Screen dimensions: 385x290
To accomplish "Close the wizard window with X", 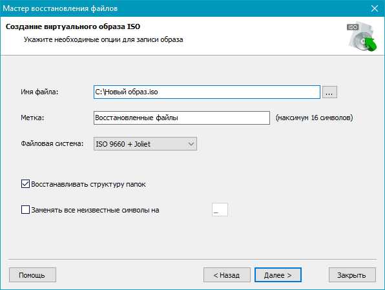I will click(375, 8).
